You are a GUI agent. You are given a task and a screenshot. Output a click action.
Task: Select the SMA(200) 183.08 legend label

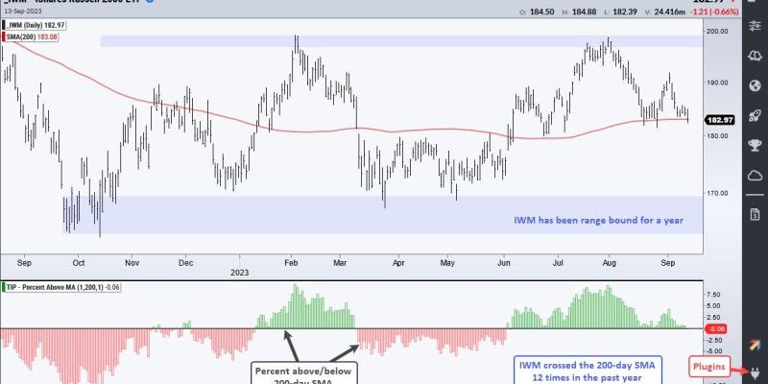click(31, 36)
